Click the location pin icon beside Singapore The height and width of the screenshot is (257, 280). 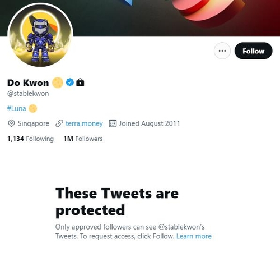[x=11, y=123]
